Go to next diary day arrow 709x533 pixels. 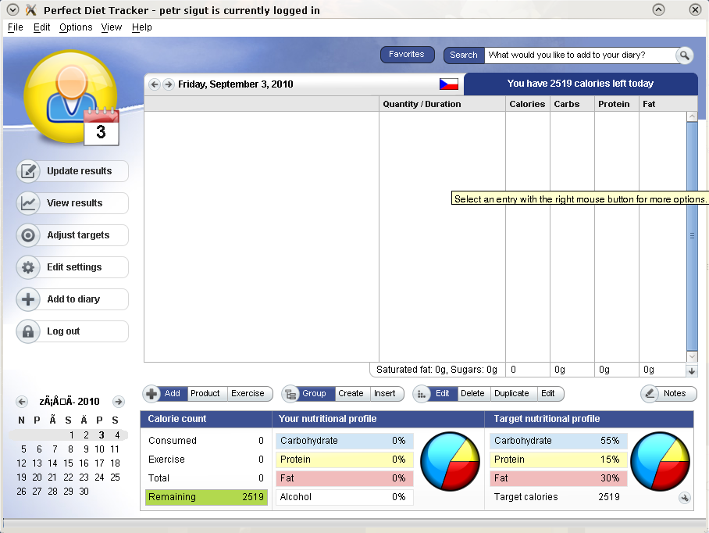tap(168, 84)
